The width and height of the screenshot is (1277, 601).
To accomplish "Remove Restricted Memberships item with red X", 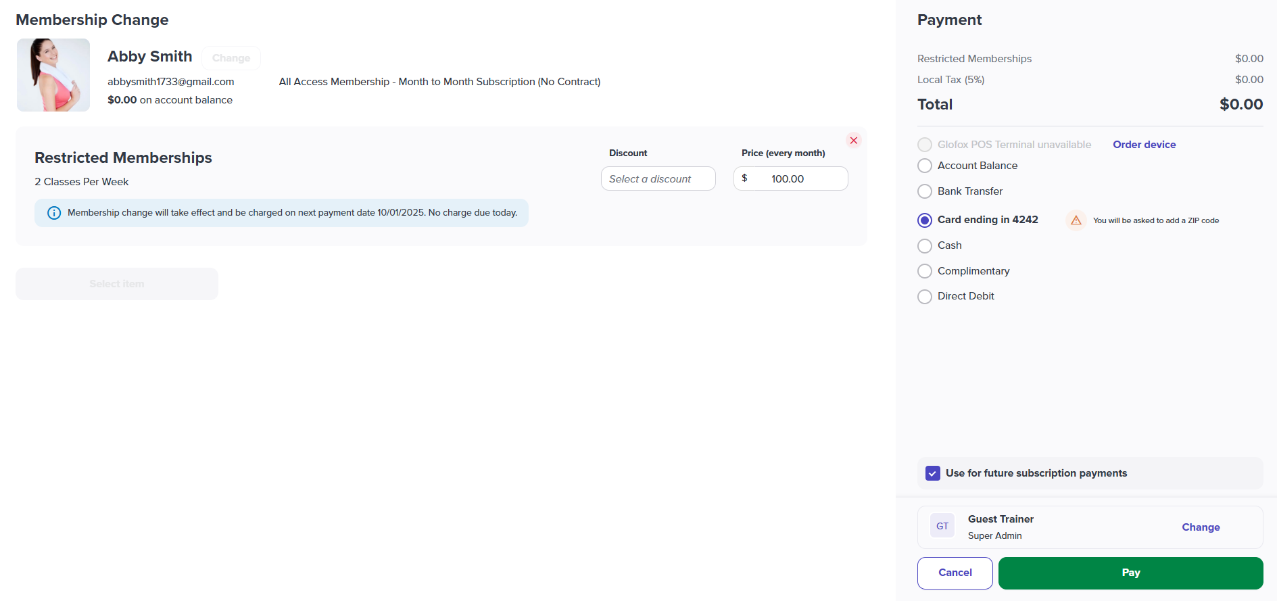I will tap(854, 141).
